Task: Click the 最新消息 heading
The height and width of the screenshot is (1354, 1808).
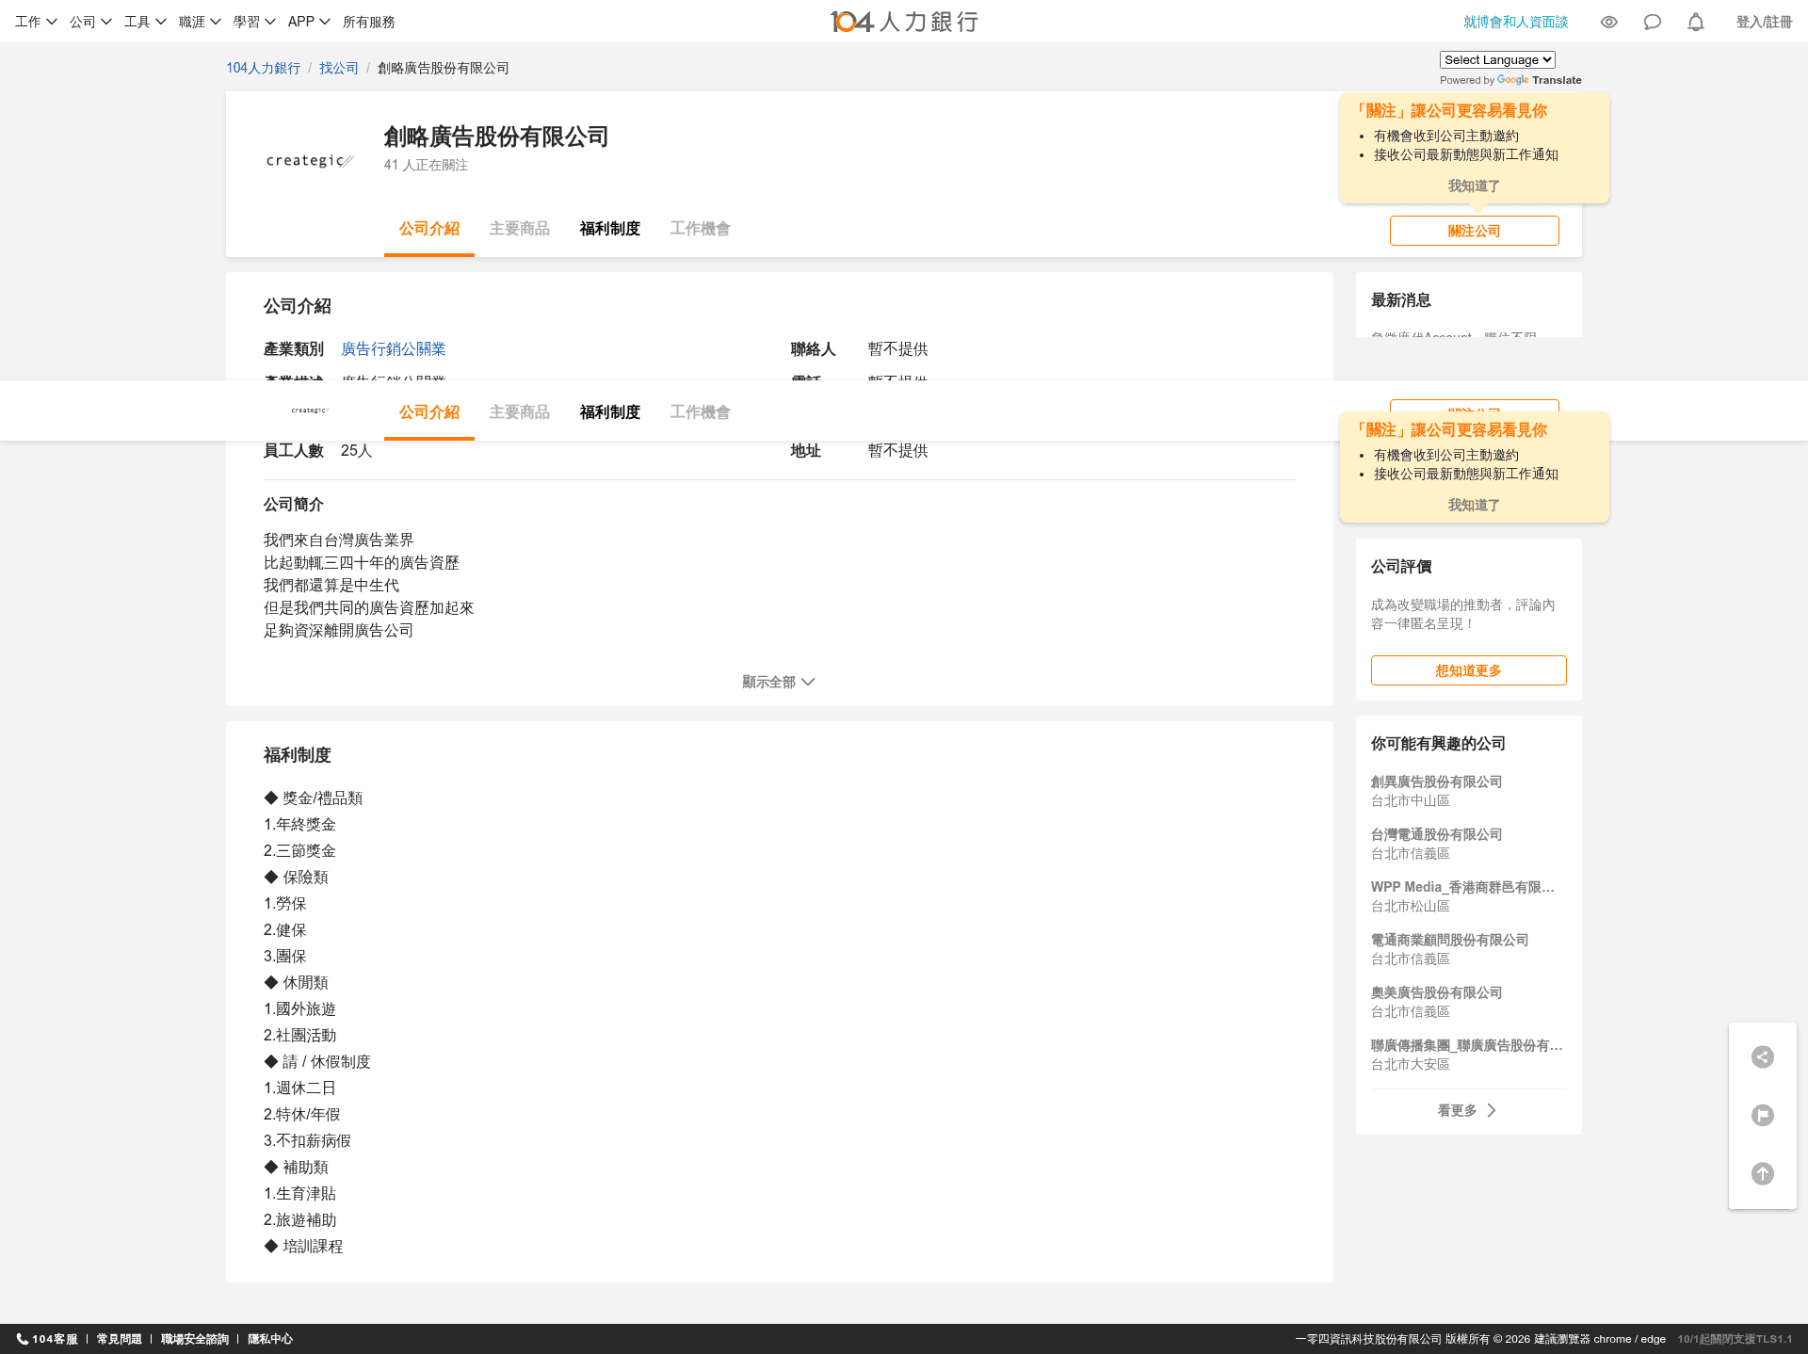Action: (1401, 300)
